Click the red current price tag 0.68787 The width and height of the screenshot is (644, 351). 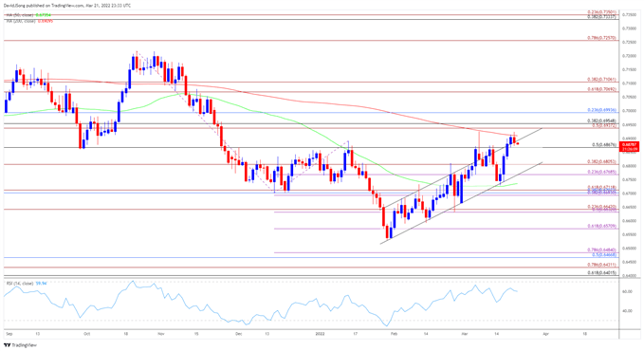[630, 147]
